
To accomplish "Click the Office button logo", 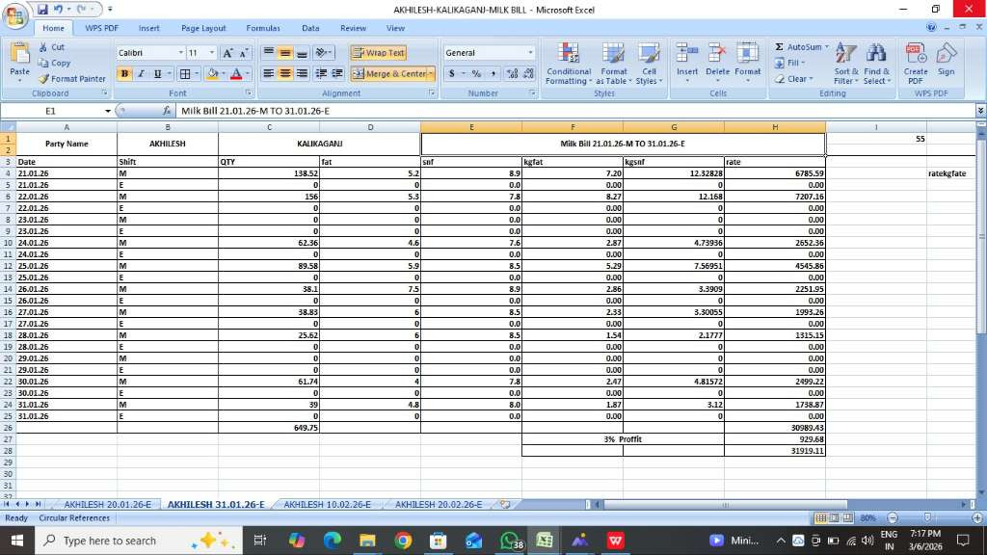I will tap(15, 15).
